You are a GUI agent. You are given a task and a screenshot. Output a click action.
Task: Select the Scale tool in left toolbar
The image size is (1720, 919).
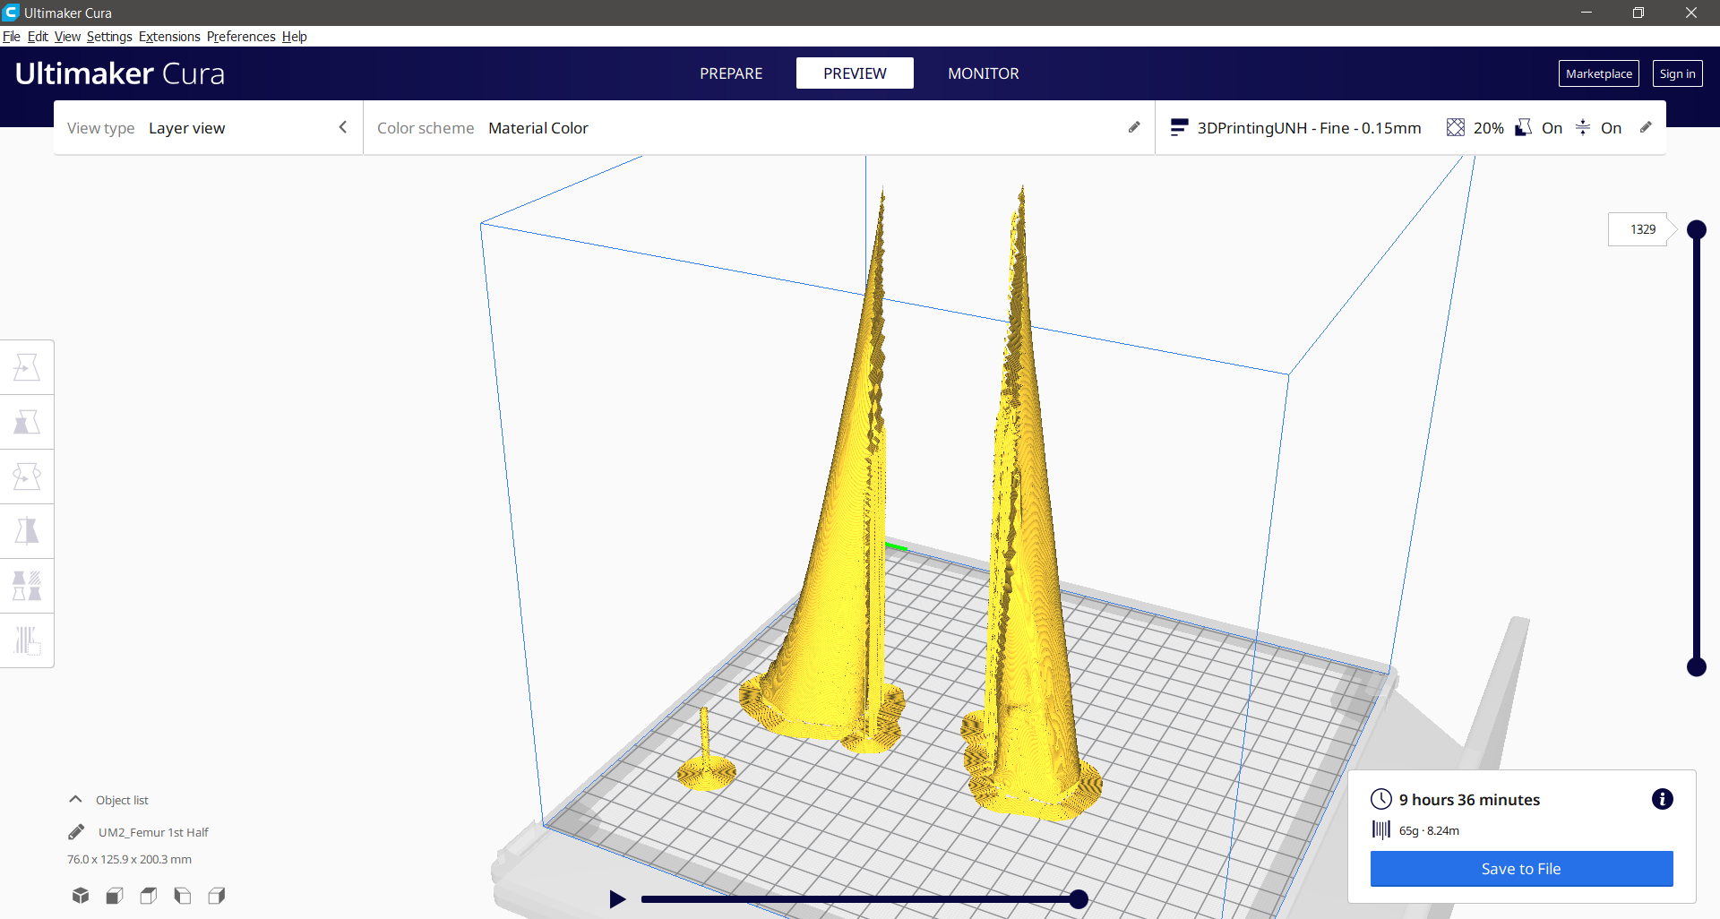coord(27,422)
